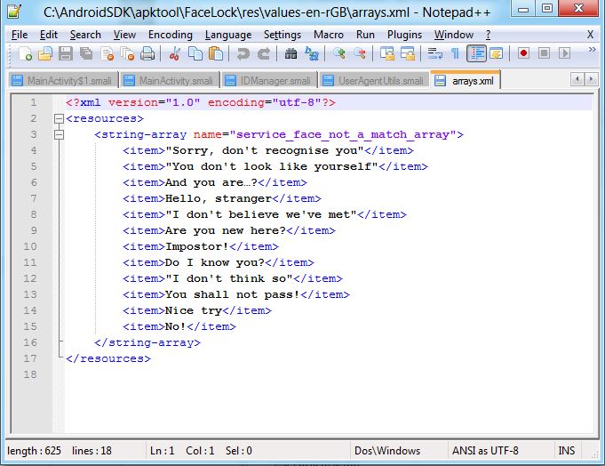Viewport: 605px width, 466px height.
Task: Switch to the IDManager.smali tab
Action: point(275,81)
